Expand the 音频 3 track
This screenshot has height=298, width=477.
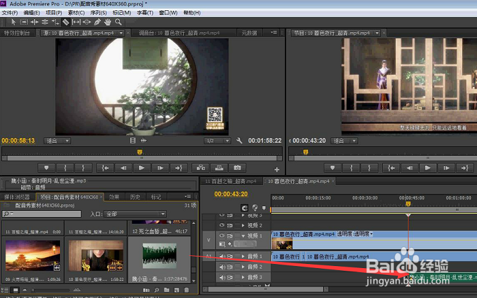243,277
